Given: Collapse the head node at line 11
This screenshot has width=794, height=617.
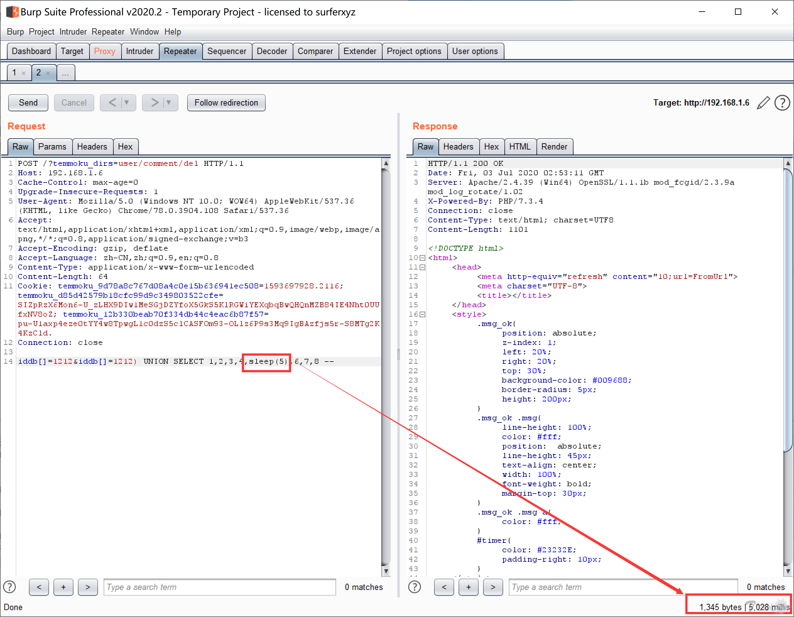Looking at the screenshot, I should [422, 267].
